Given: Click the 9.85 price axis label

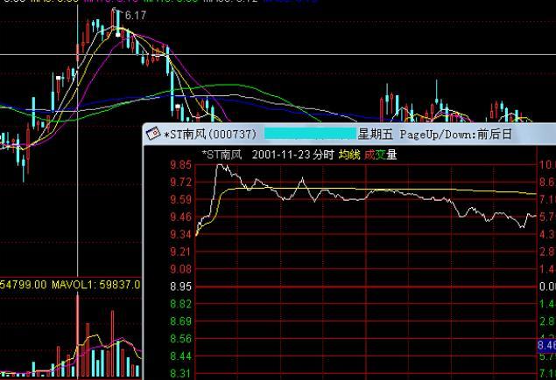Looking at the screenshot, I should [181, 165].
